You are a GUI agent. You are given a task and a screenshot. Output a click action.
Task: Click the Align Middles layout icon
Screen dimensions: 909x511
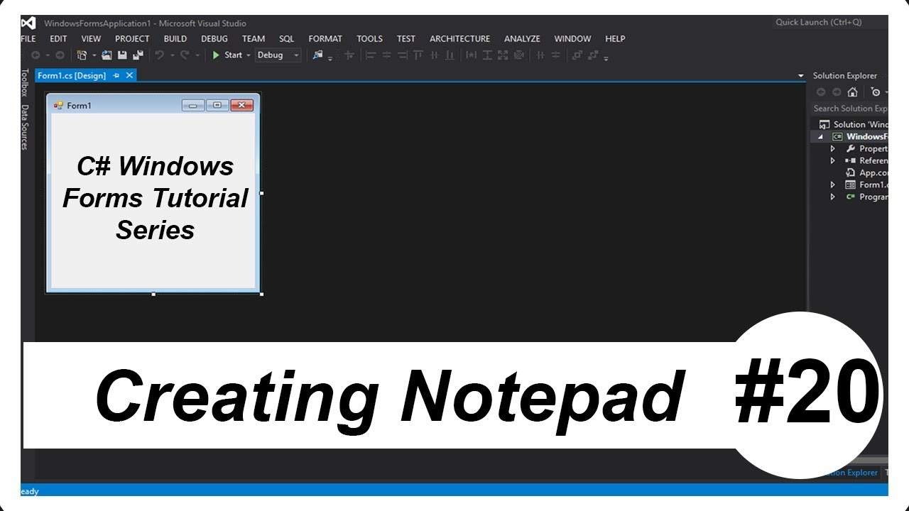tap(434, 55)
